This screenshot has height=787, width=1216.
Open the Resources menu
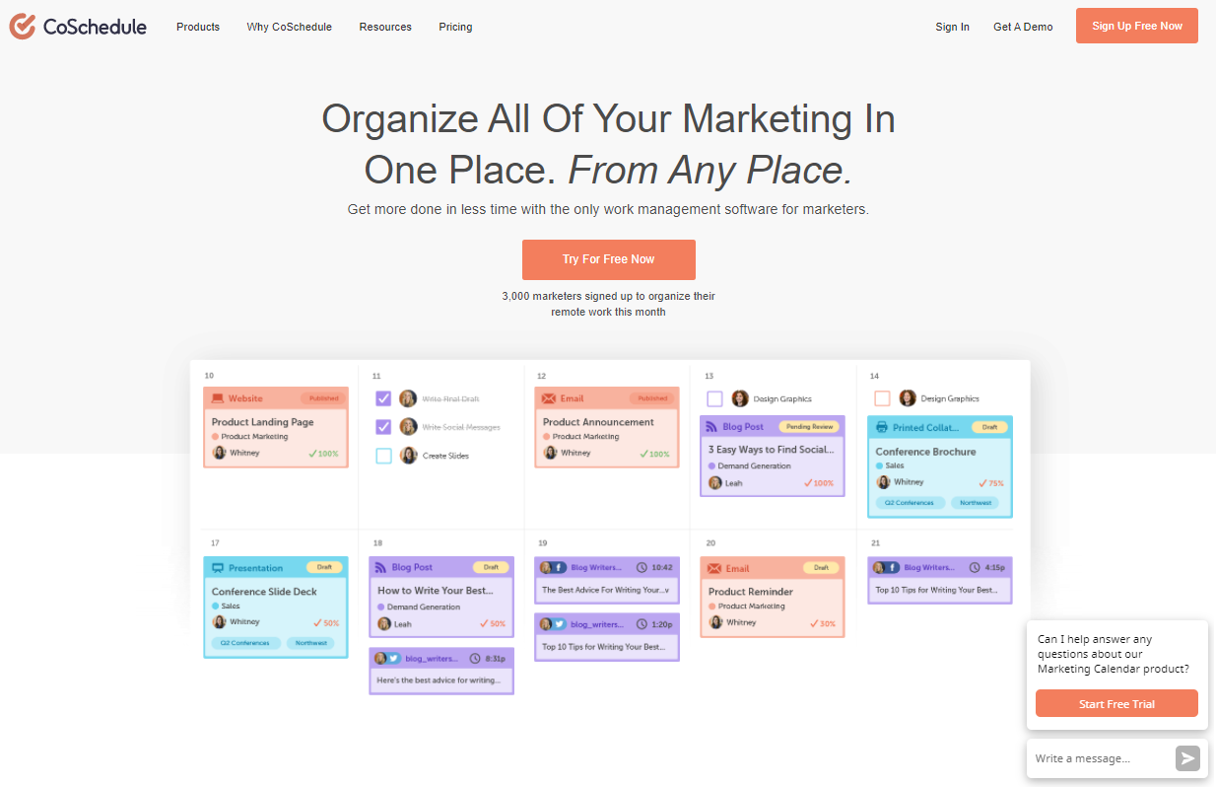point(385,27)
